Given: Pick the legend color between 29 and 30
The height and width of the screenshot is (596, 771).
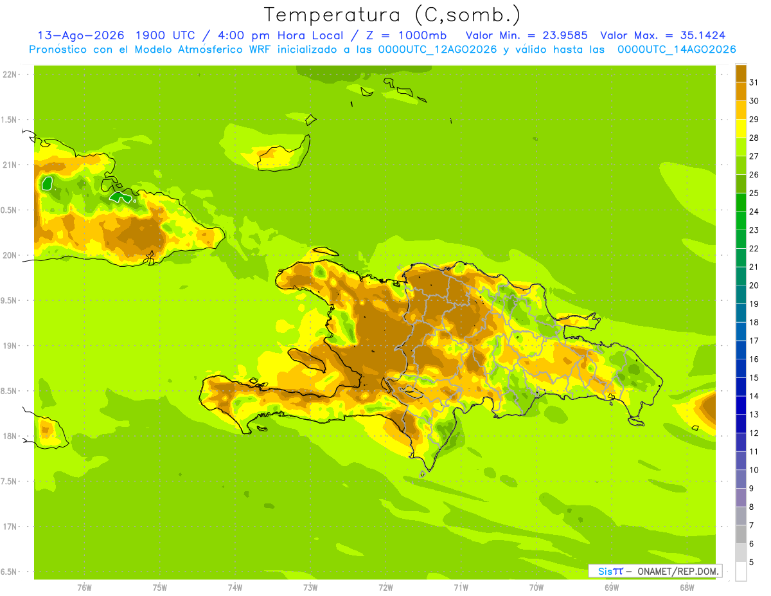Looking at the screenshot, I should 741,110.
